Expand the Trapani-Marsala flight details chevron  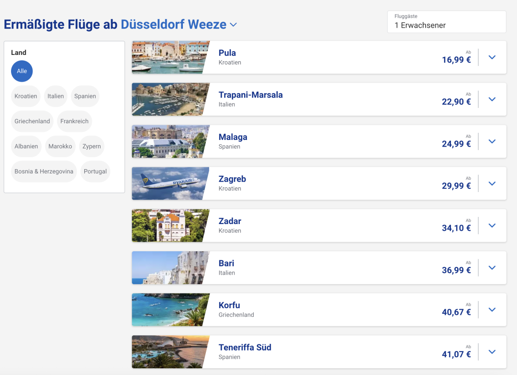[492, 99]
